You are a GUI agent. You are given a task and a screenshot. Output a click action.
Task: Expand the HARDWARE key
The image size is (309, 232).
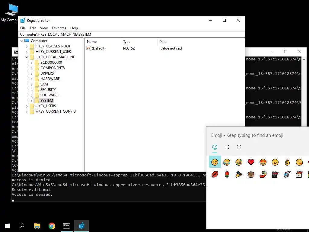pyautogui.click(x=31, y=79)
